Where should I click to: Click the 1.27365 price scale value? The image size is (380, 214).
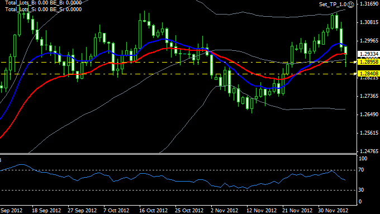coord(369,96)
